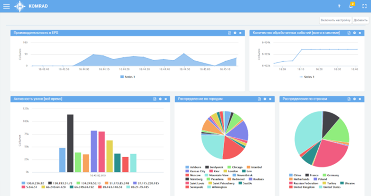The image size is (371, 196).
Task: Close the Активность узлов widget
Action: pyautogui.click(x=166, y=99)
